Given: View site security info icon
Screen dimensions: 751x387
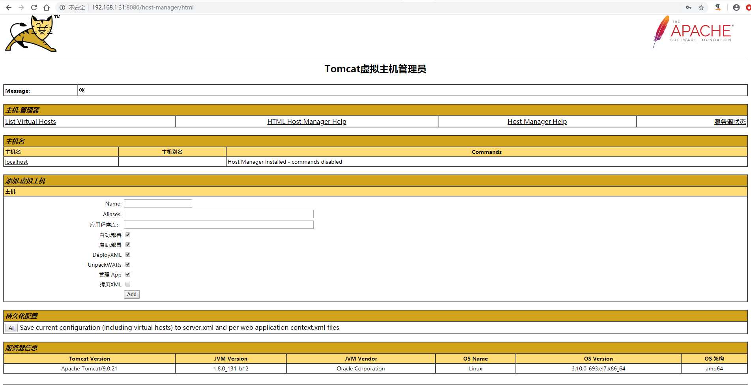Looking at the screenshot, I should point(62,7).
